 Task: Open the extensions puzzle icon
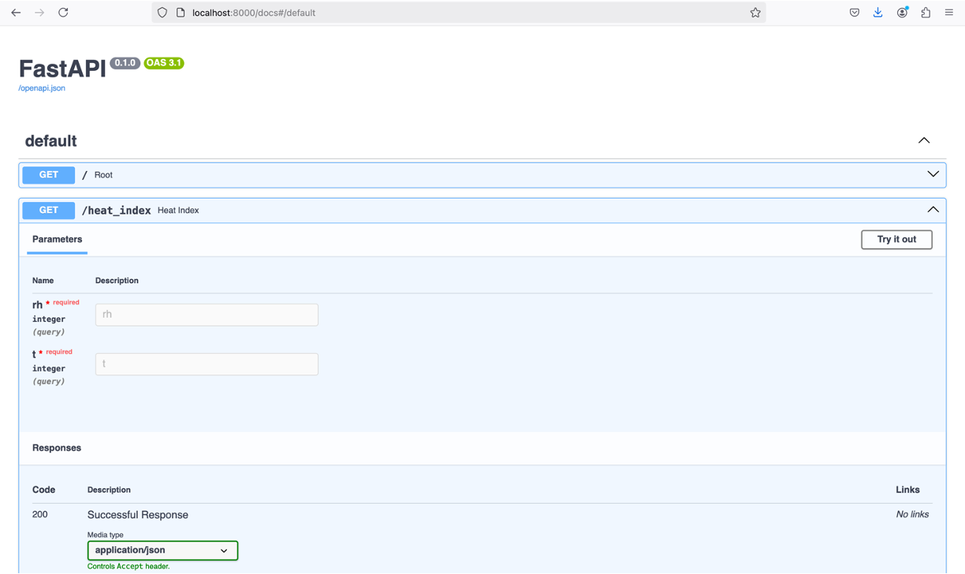coord(926,13)
